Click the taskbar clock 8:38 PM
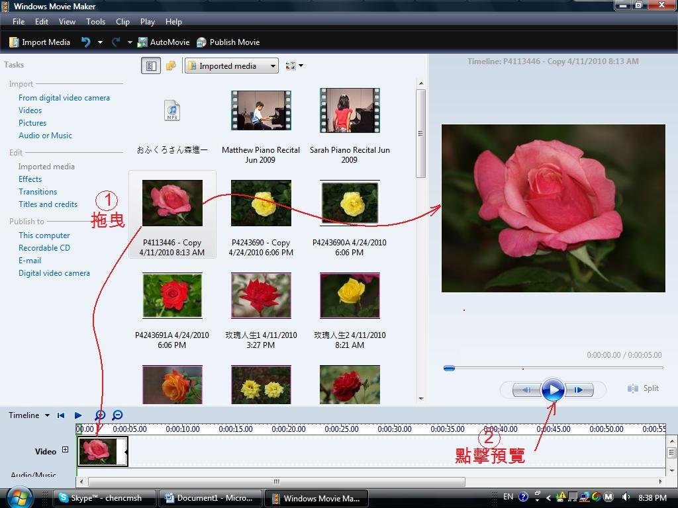The height and width of the screenshot is (508, 678). point(652,497)
